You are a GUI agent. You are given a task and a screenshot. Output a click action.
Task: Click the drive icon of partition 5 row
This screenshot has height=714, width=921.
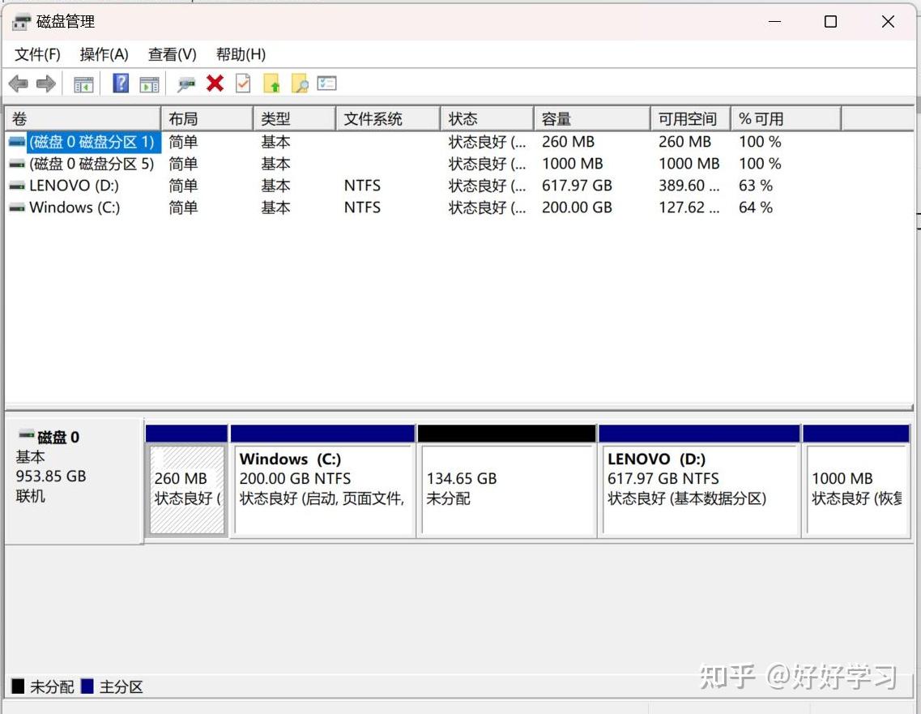tap(17, 165)
